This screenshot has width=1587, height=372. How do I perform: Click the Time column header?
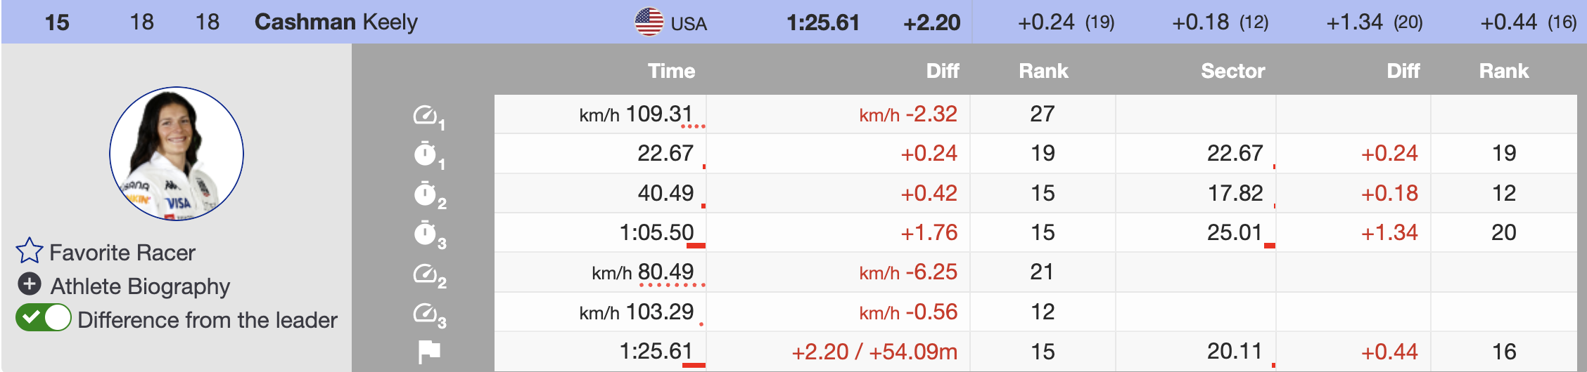coord(671,71)
